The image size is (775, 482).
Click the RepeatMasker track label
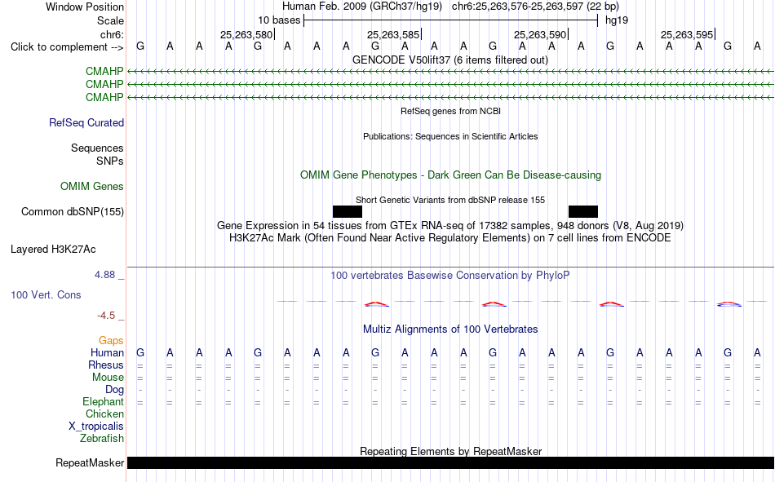[x=90, y=462]
